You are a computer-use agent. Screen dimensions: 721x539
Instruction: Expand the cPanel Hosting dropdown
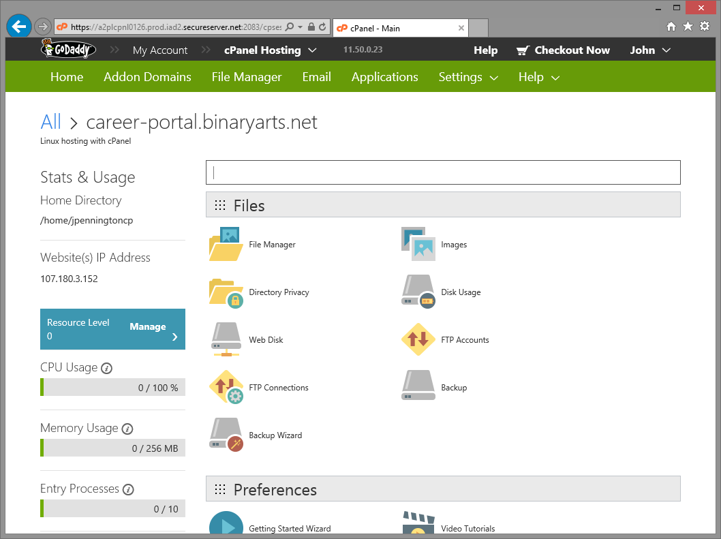pyautogui.click(x=271, y=50)
